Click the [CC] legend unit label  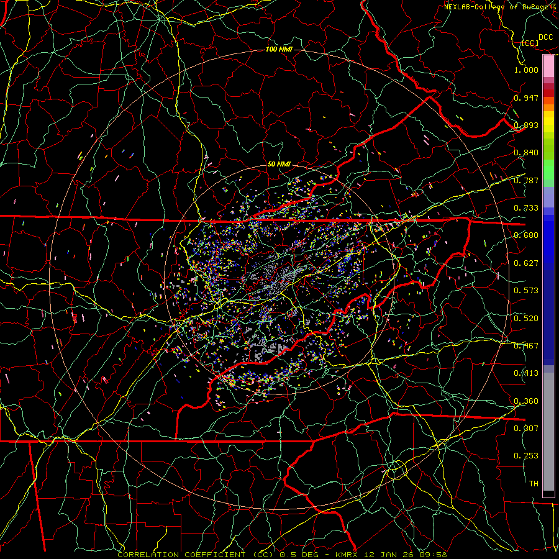pyautogui.click(x=530, y=43)
